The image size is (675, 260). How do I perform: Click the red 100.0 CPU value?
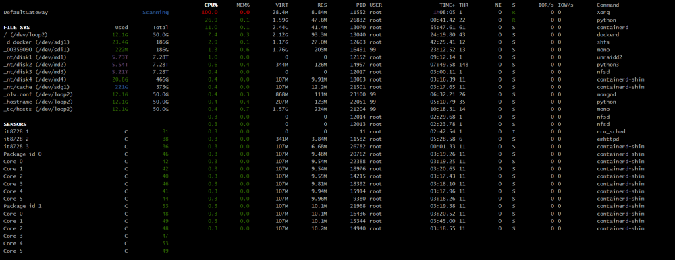[209, 13]
